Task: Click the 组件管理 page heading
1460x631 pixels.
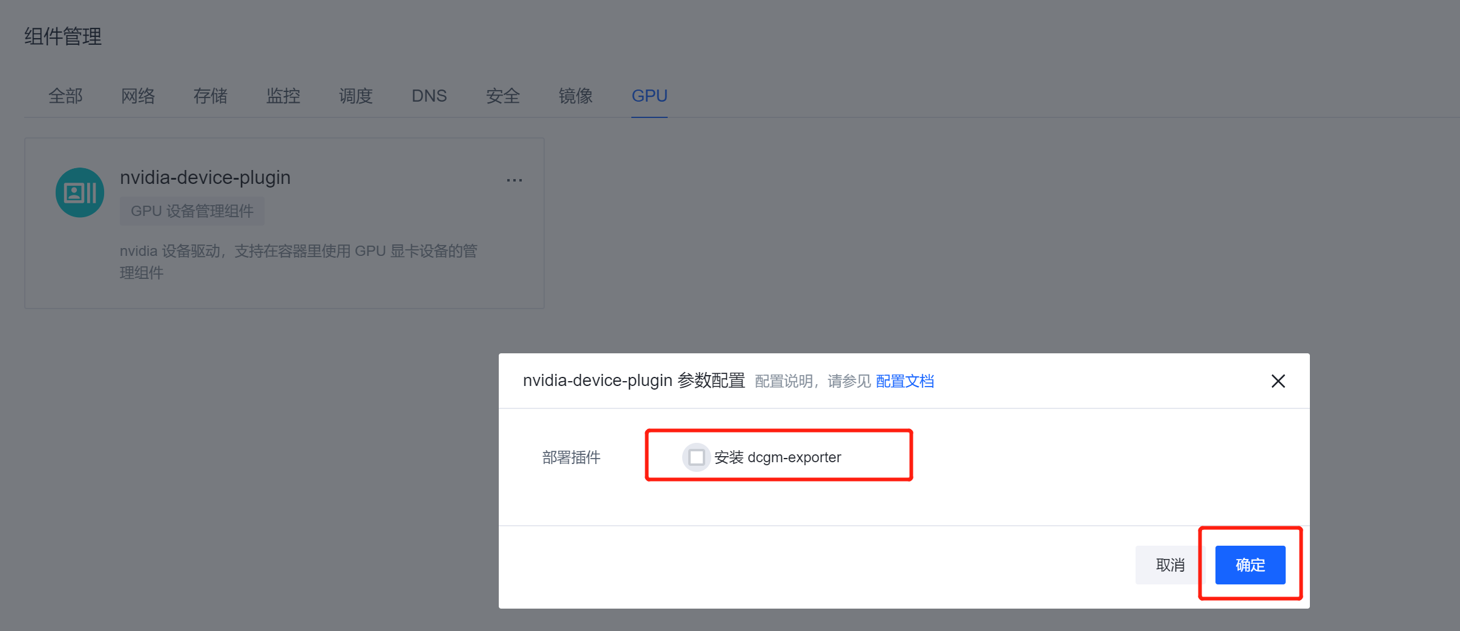Action: (x=62, y=36)
